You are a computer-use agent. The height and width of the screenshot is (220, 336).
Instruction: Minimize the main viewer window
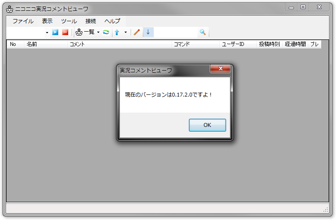click(x=291, y=7)
